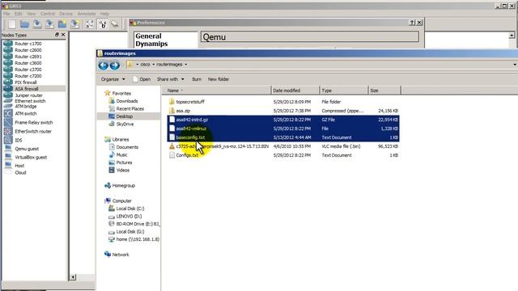
Task: Select ASA firewall node icon
Action: (8, 89)
